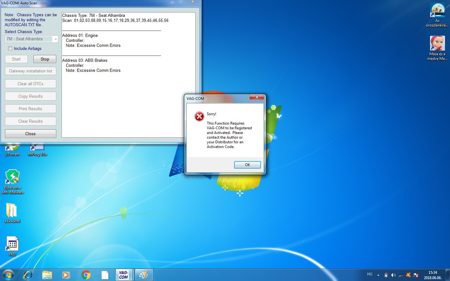Select the µTorrent desktop shortcut
This screenshot has width=450, height=281.
(x=13, y=150)
